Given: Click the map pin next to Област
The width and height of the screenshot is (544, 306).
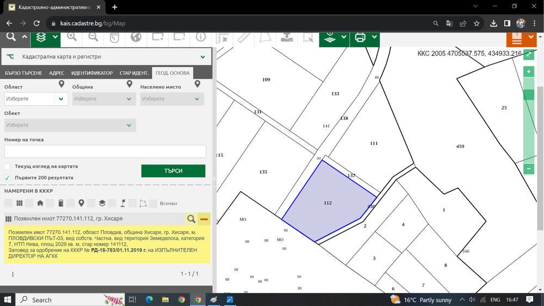Looking at the screenshot, I should point(61,84).
